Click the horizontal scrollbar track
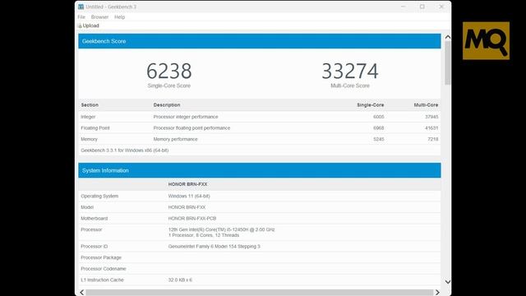526x296 pixels. coord(260,293)
